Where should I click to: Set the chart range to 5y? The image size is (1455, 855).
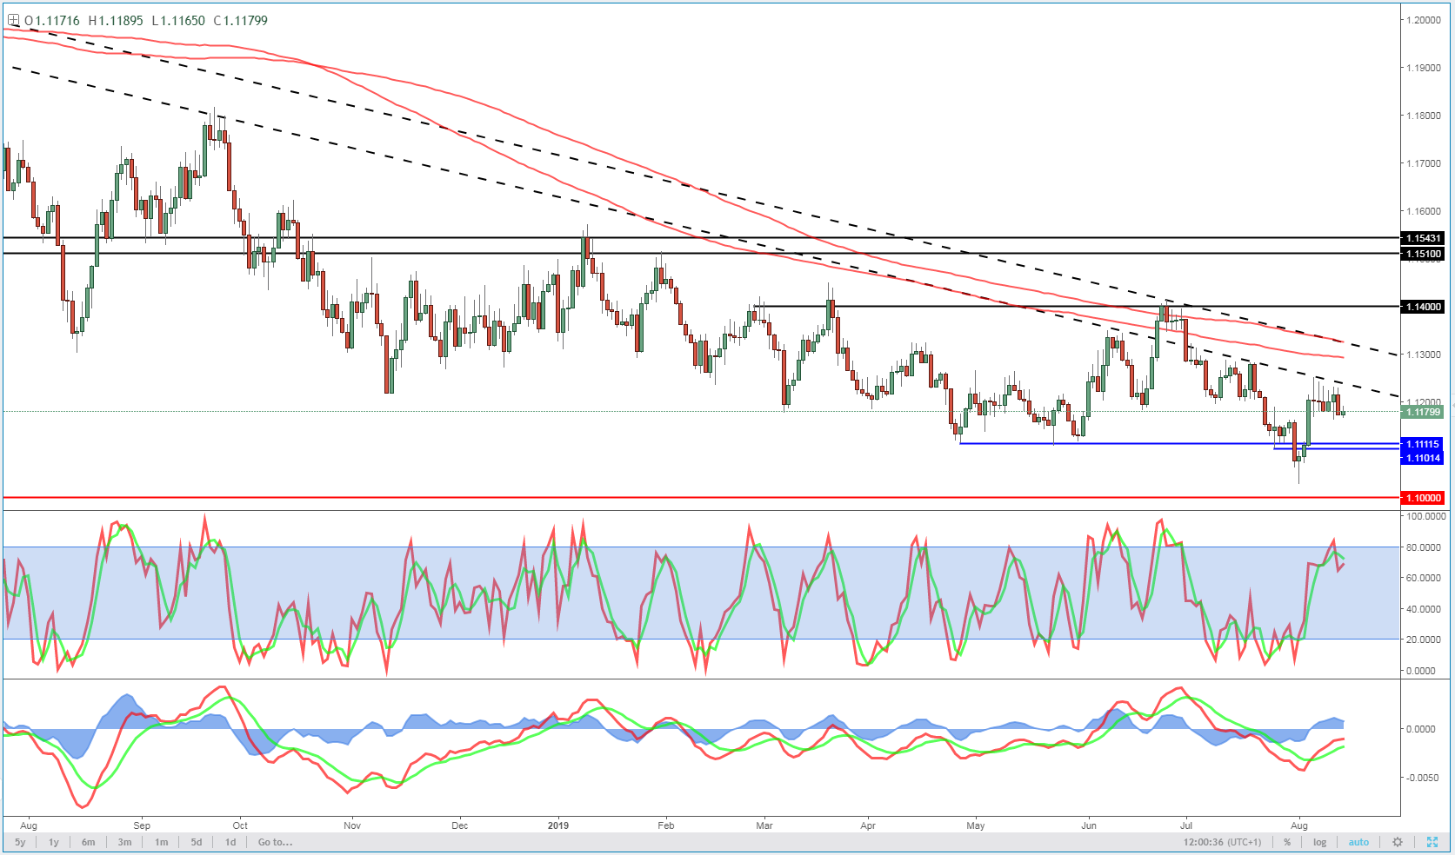point(20,842)
